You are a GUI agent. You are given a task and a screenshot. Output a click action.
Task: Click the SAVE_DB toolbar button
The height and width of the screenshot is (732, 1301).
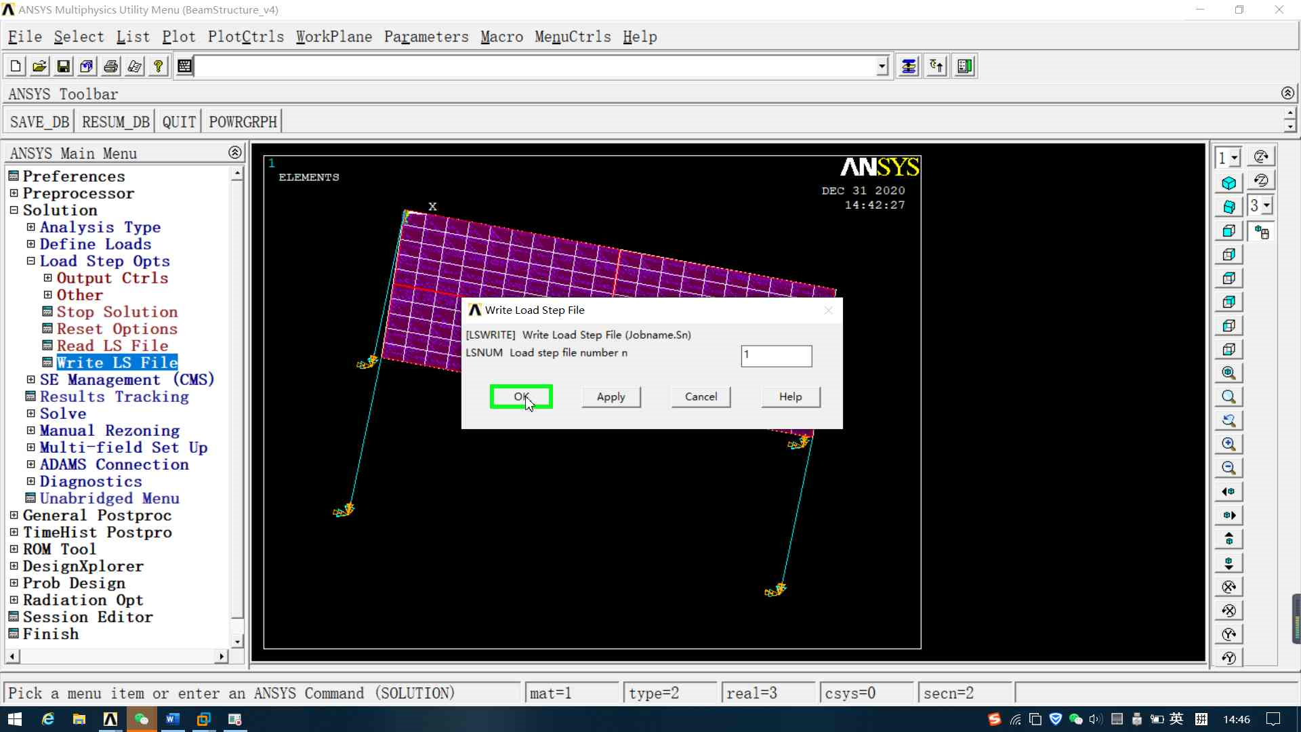click(x=39, y=122)
